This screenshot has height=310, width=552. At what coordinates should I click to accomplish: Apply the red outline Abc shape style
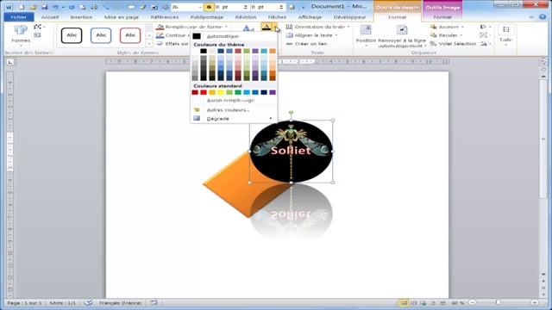click(x=130, y=35)
